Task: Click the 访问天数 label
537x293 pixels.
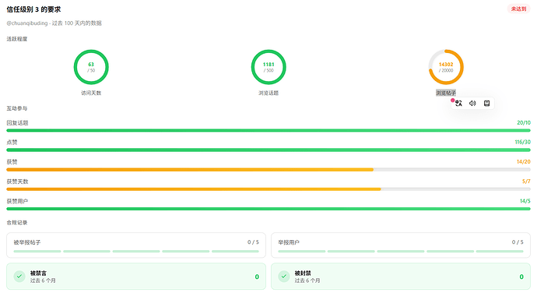Action: [91, 93]
